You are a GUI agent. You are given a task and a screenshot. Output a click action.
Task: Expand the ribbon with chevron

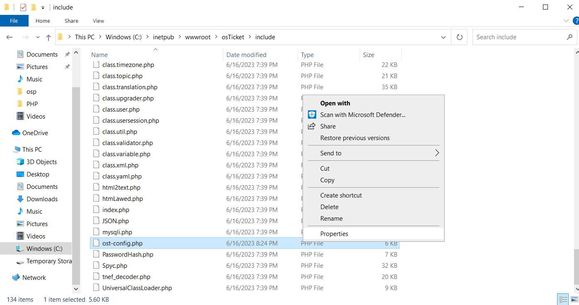click(566, 21)
